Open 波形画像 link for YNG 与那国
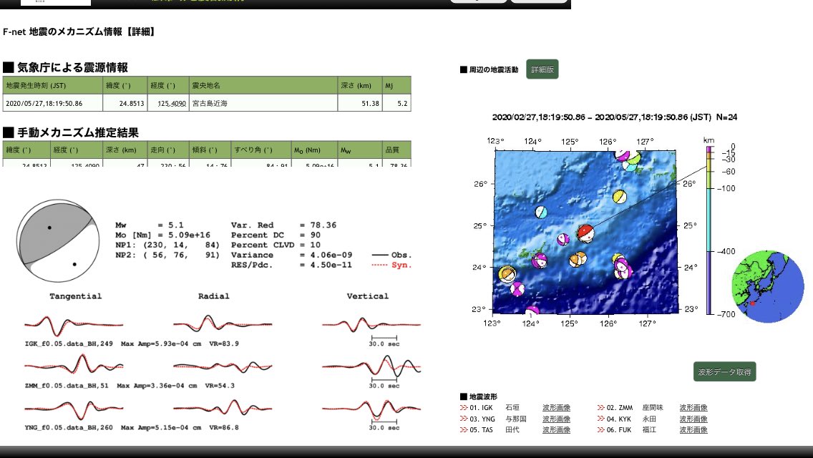The width and height of the screenshot is (813, 458). coord(556,419)
